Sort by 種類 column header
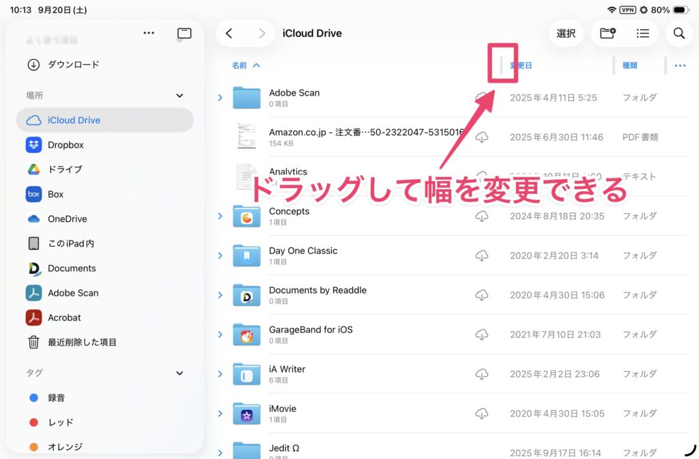 (x=630, y=66)
